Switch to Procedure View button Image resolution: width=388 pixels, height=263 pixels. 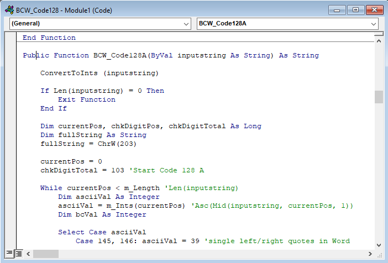(x=9, y=254)
